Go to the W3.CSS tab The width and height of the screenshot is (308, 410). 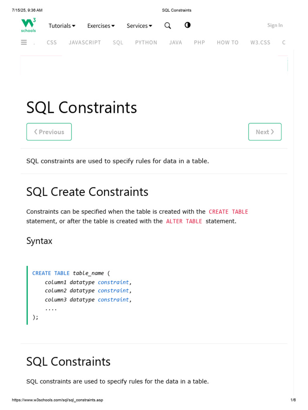[x=260, y=42]
